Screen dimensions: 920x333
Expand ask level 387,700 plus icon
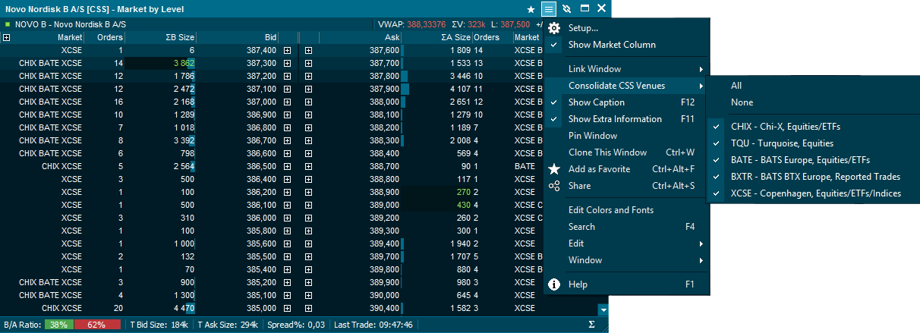coord(308,63)
